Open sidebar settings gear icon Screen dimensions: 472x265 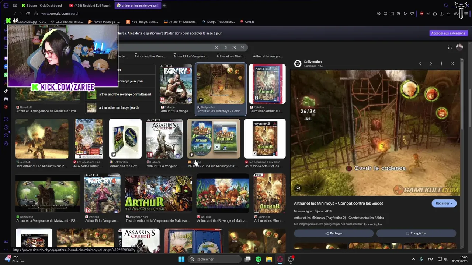(x=6, y=143)
